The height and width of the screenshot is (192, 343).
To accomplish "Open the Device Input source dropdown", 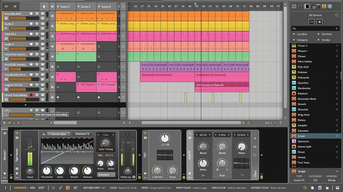I will click(x=59, y=134).
